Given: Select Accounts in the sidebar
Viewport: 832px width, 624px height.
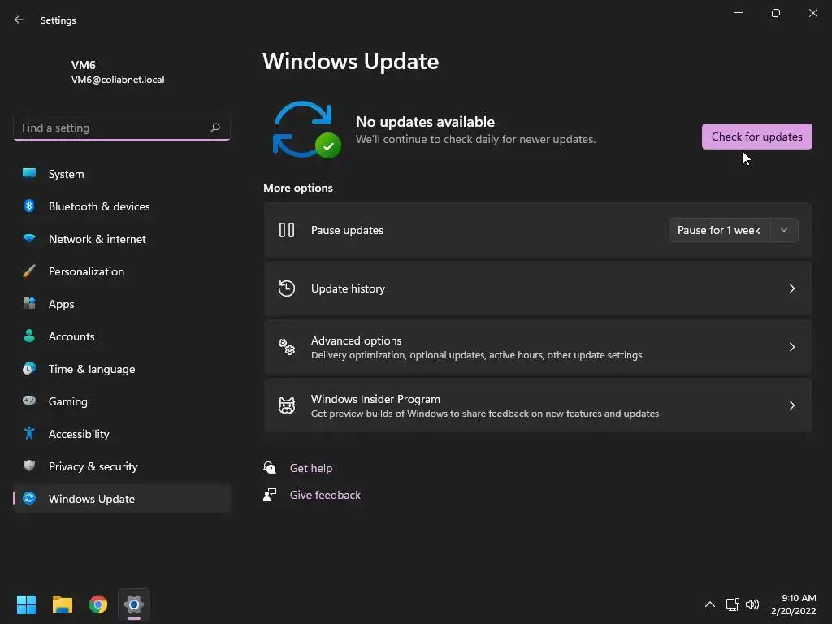Looking at the screenshot, I should pyautogui.click(x=122, y=336).
